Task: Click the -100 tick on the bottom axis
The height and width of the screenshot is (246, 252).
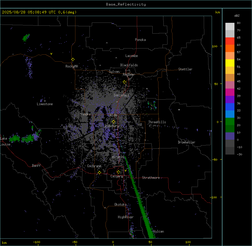Action: pyautogui.click(x=37, y=242)
